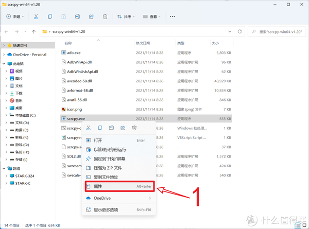Screen dimensions: 309x229
Task: Select 下载 in navigation pane
Action: tap(19, 93)
